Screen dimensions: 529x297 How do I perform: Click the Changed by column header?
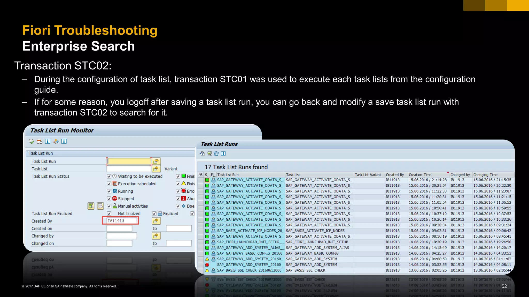coord(461,175)
